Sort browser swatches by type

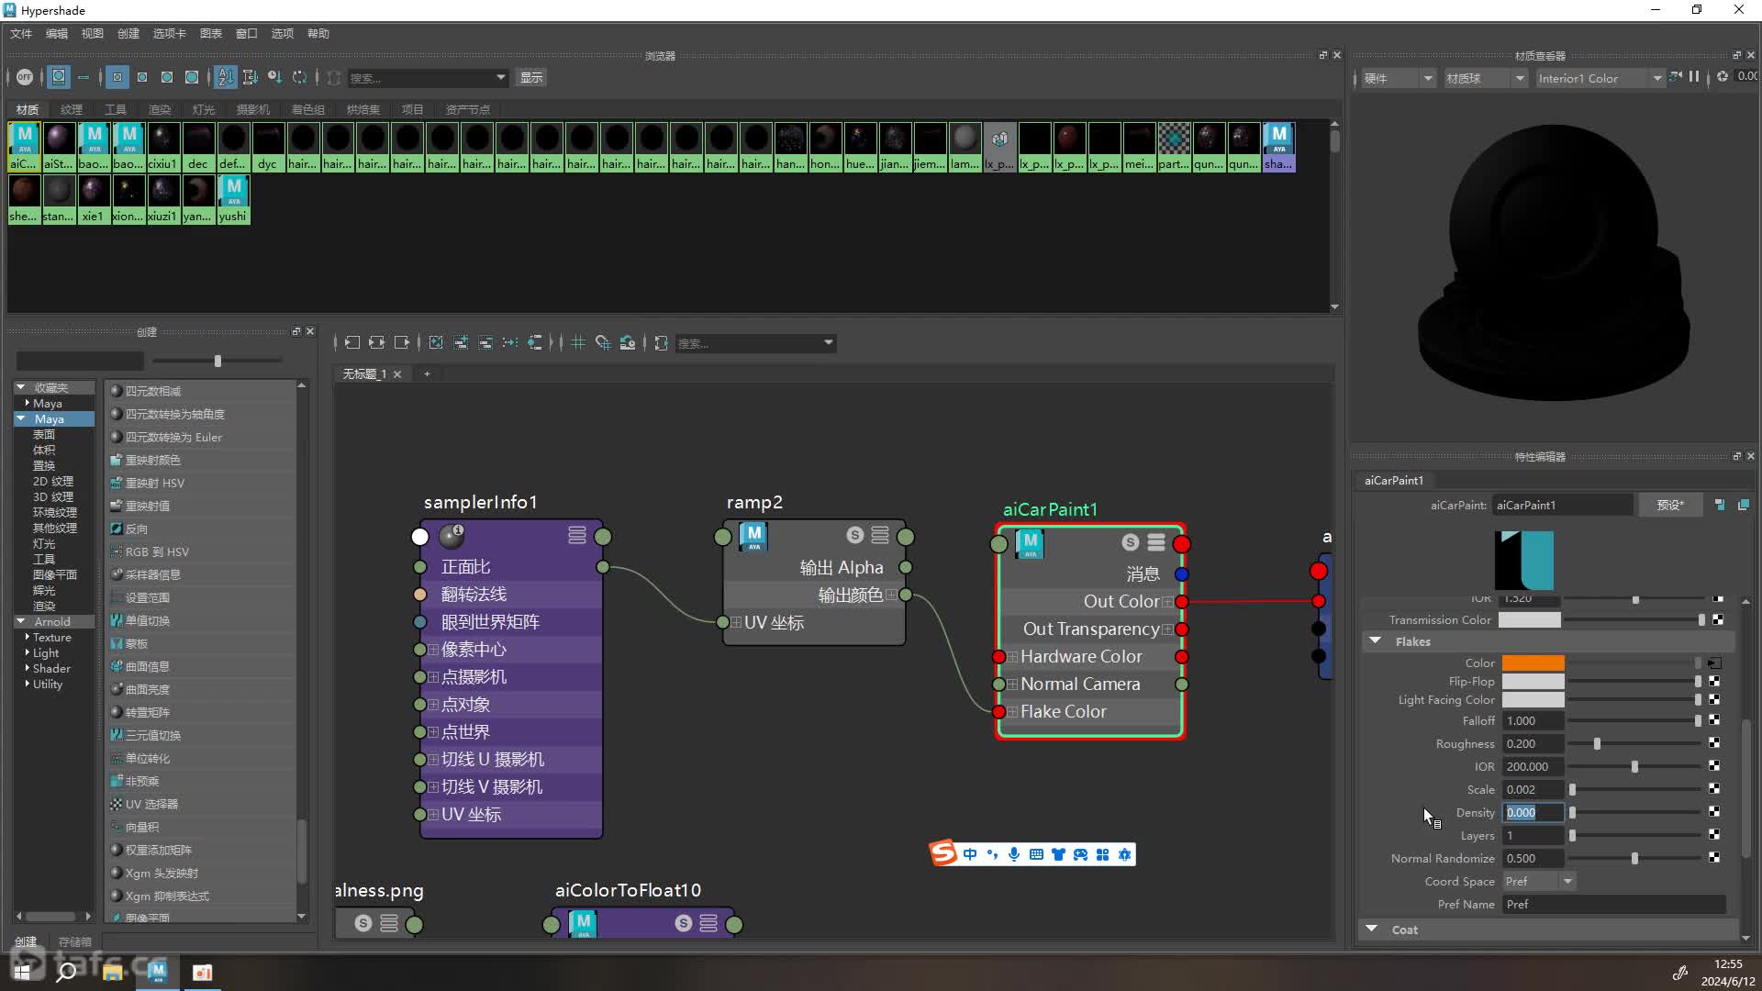(x=250, y=78)
